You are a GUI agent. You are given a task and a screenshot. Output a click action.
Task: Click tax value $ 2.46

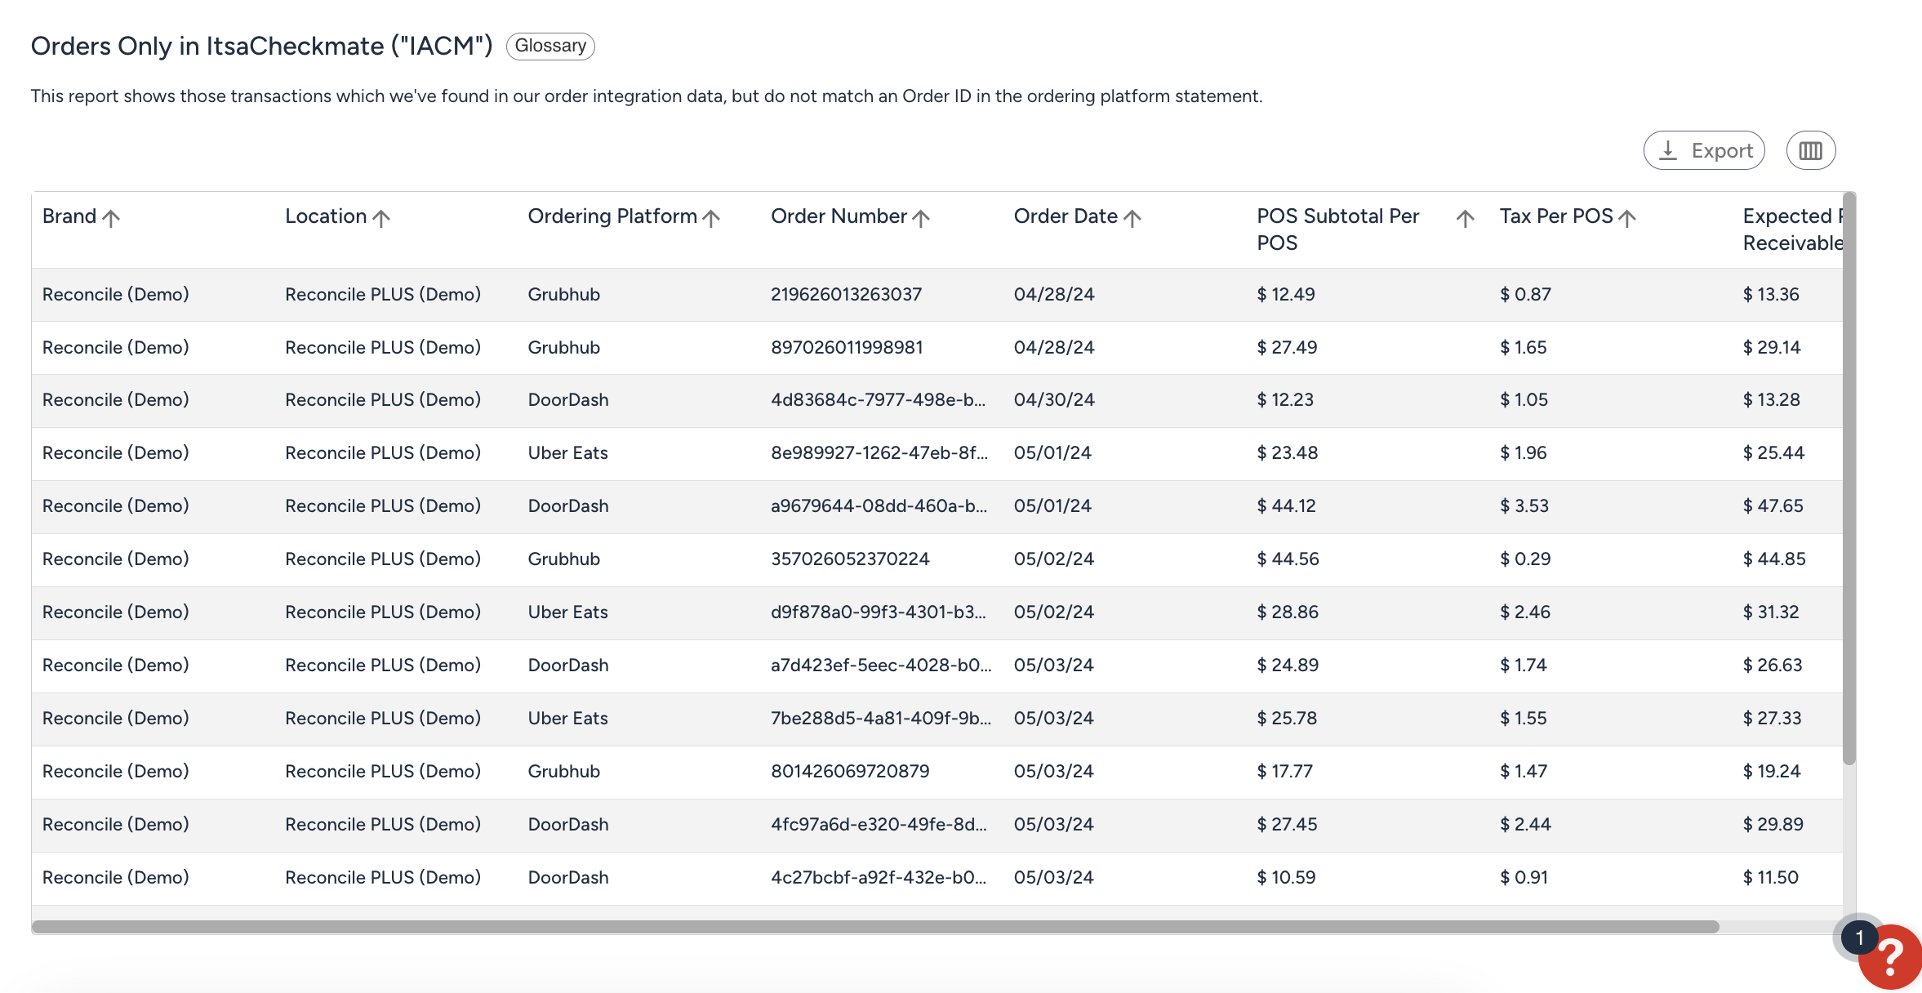(x=1525, y=612)
